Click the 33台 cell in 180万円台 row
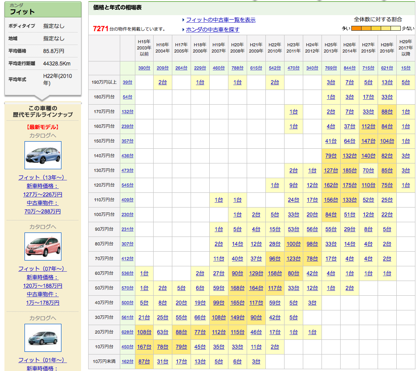 [387, 97]
